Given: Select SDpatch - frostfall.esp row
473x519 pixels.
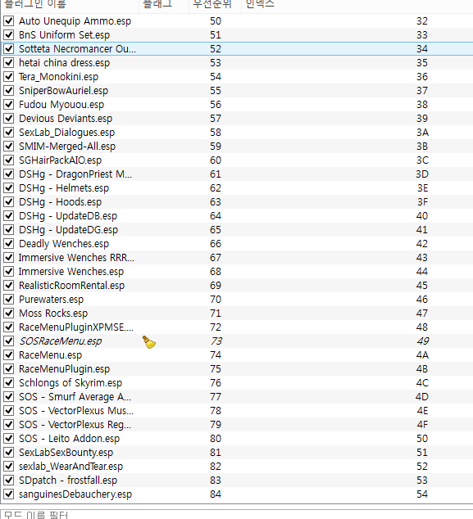Looking at the screenshot, I should [237, 480].
